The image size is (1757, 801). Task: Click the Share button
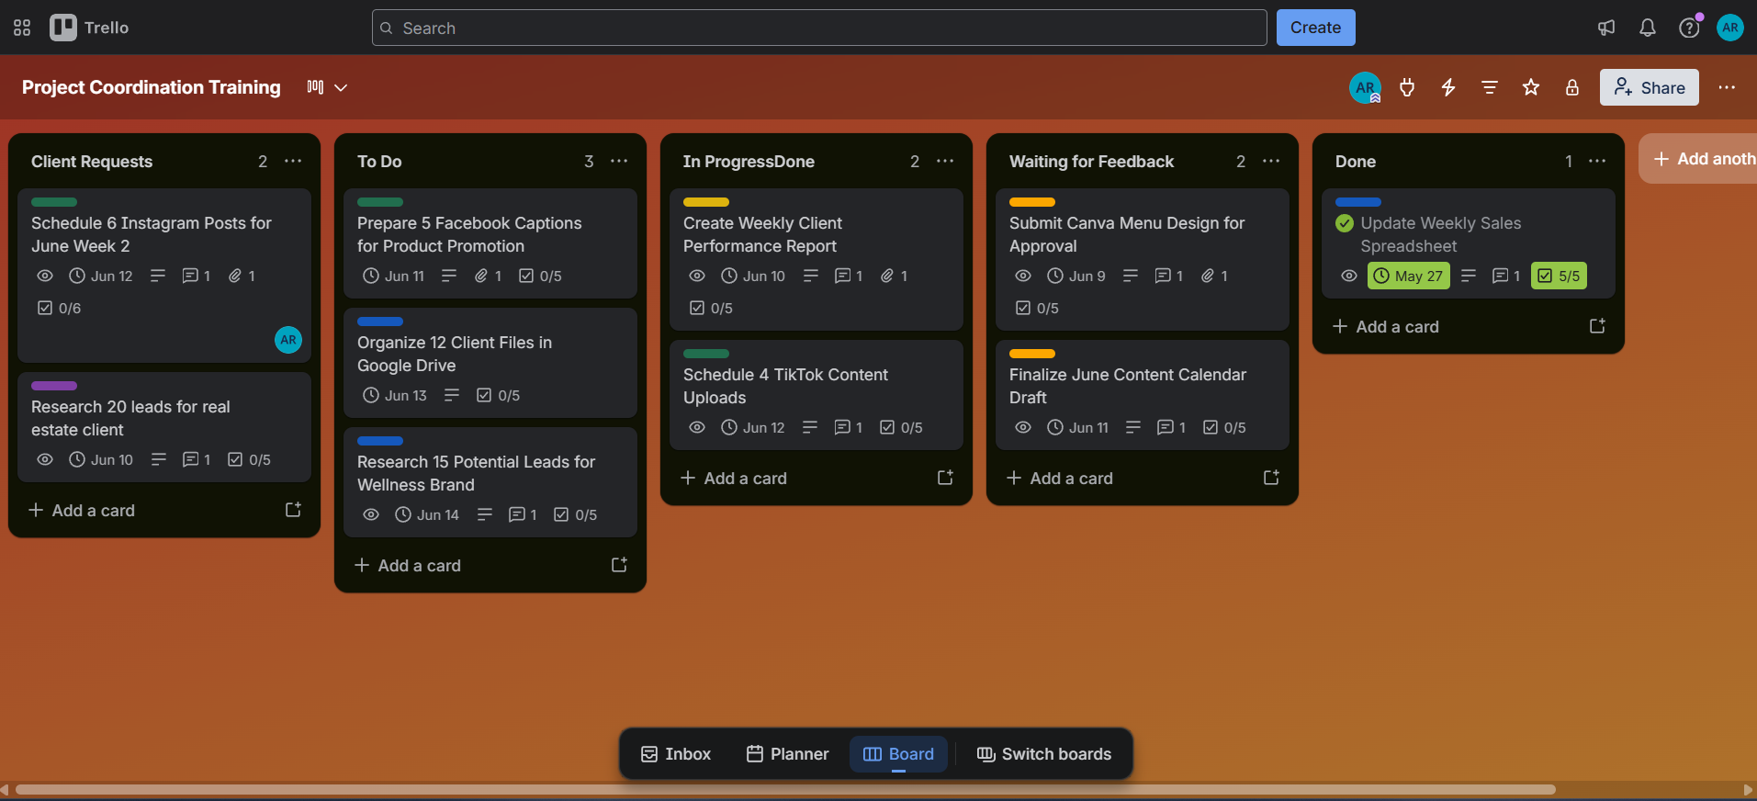(x=1650, y=87)
